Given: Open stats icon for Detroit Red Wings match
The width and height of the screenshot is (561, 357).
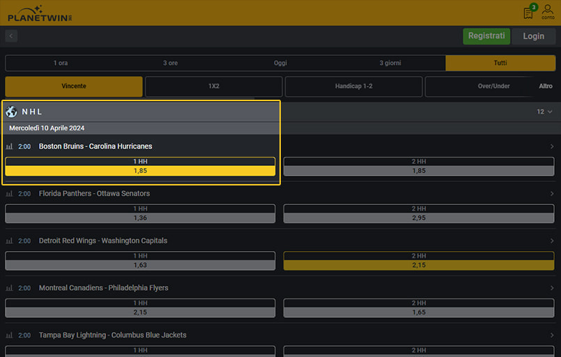Looking at the screenshot, I should [9, 241].
